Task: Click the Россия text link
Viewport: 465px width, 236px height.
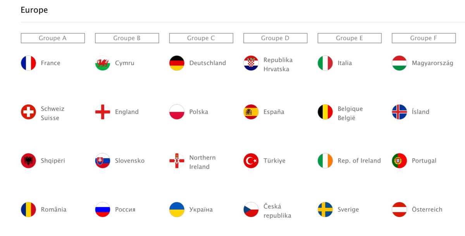Action: tap(125, 210)
